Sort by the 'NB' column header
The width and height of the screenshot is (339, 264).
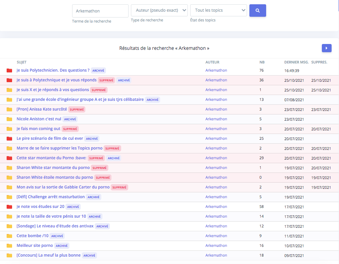(x=262, y=62)
